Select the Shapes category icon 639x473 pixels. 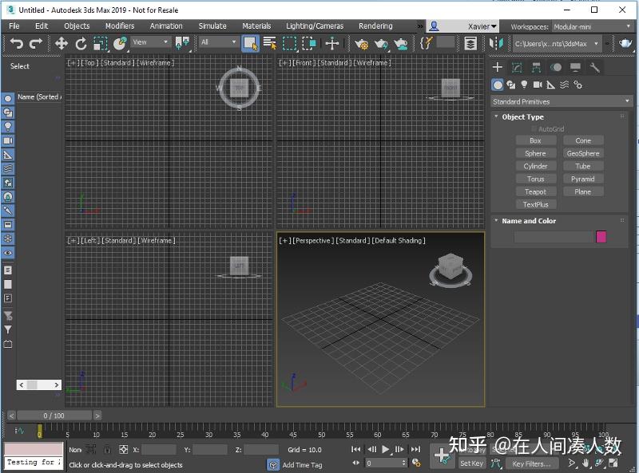[511, 85]
